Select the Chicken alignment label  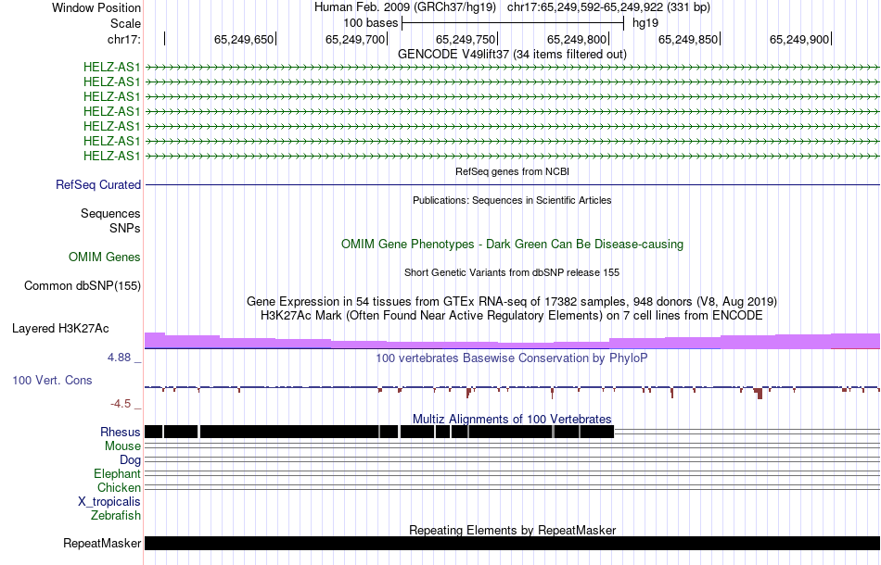coord(119,487)
